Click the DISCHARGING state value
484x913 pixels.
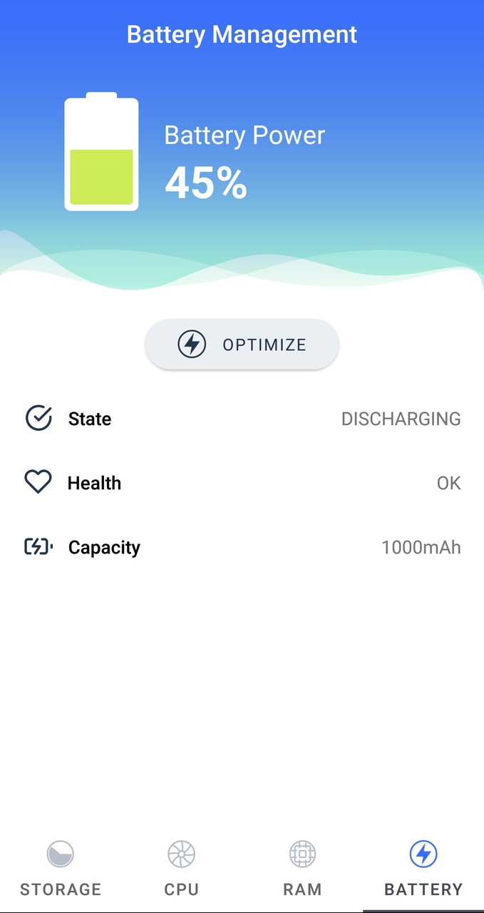(x=401, y=419)
